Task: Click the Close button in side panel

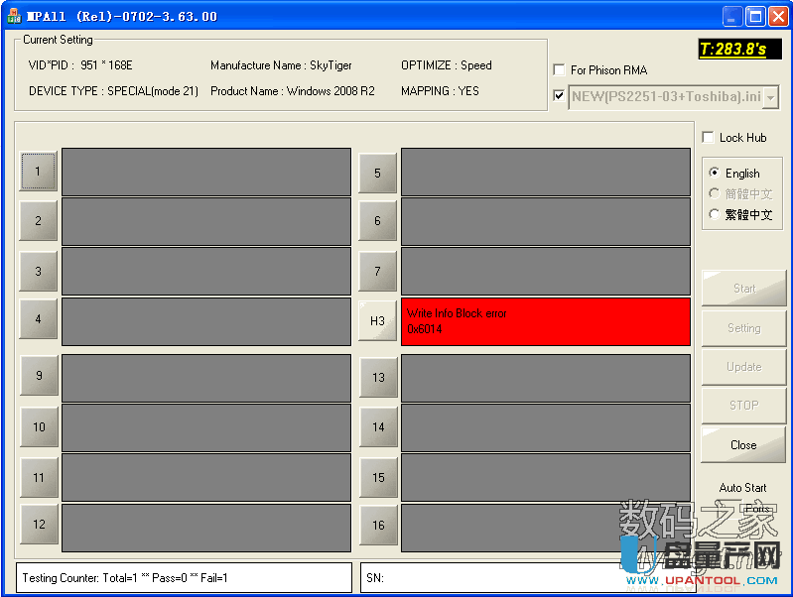Action: (742, 445)
